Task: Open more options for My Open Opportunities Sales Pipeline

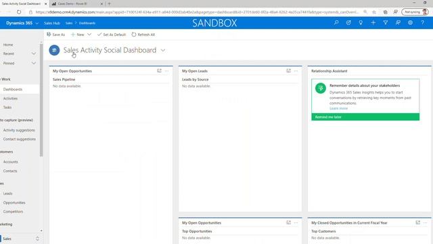Action: point(167,71)
